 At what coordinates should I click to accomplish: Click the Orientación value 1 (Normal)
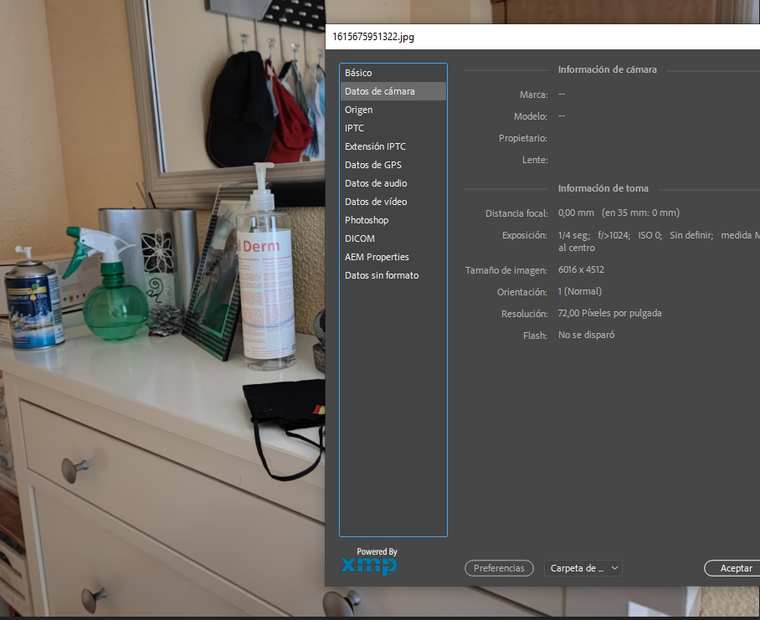tap(580, 291)
